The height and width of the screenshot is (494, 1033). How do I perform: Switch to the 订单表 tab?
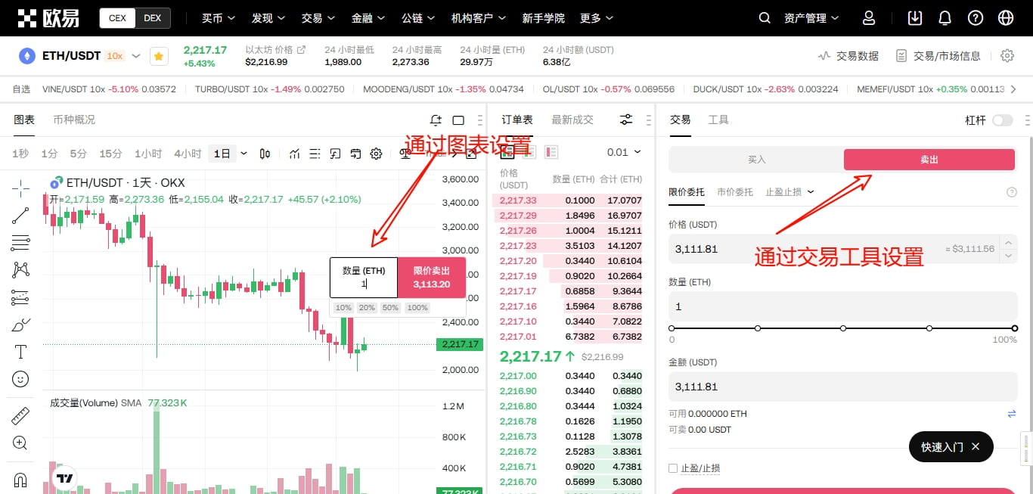517,119
